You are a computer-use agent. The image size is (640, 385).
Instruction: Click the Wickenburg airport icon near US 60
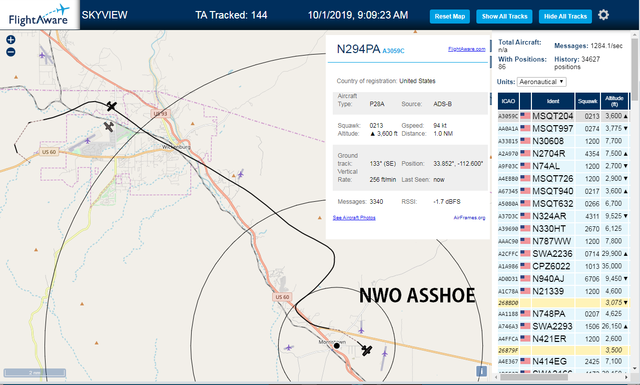(x=88, y=141)
